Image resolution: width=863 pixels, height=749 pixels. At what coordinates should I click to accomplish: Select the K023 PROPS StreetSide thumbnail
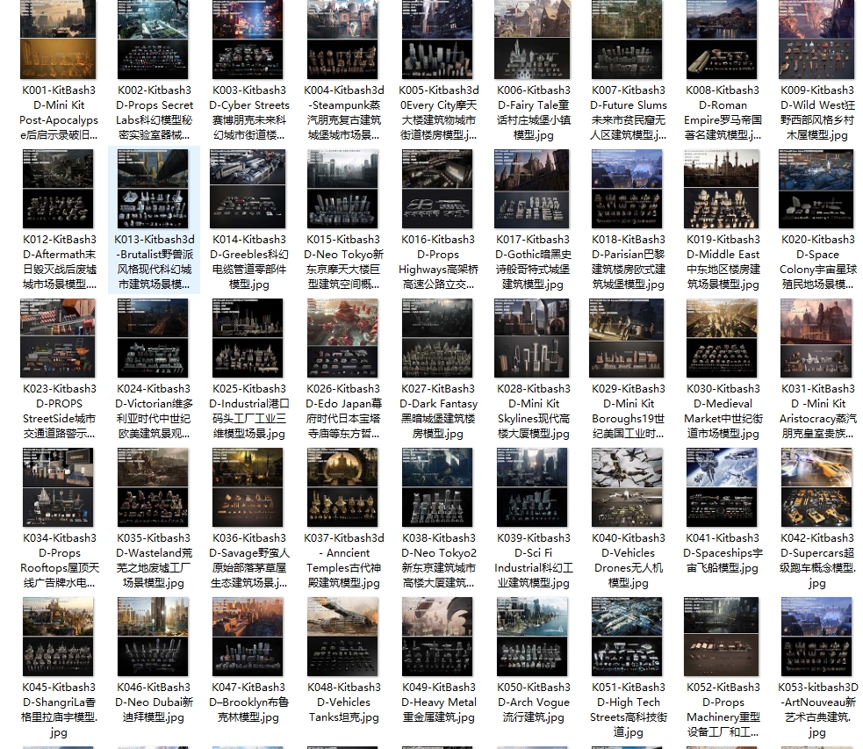58,338
